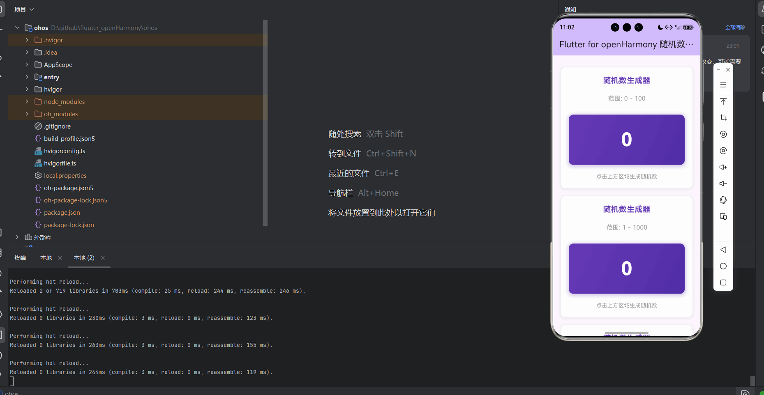Click the hvigorconfig.ts TypeScript file icon
Image resolution: width=764 pixels, height=395 pixels.
[38, 151]
